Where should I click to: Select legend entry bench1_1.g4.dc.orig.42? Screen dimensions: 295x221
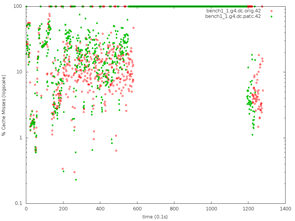(x=233, y=11)
